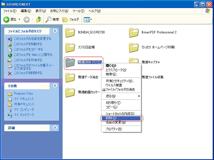The image size is (214, 160).
Task: Click the share folder task icon
Action: click(10, 60)
